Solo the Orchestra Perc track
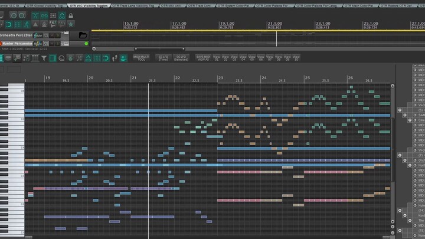 point(58,35)
